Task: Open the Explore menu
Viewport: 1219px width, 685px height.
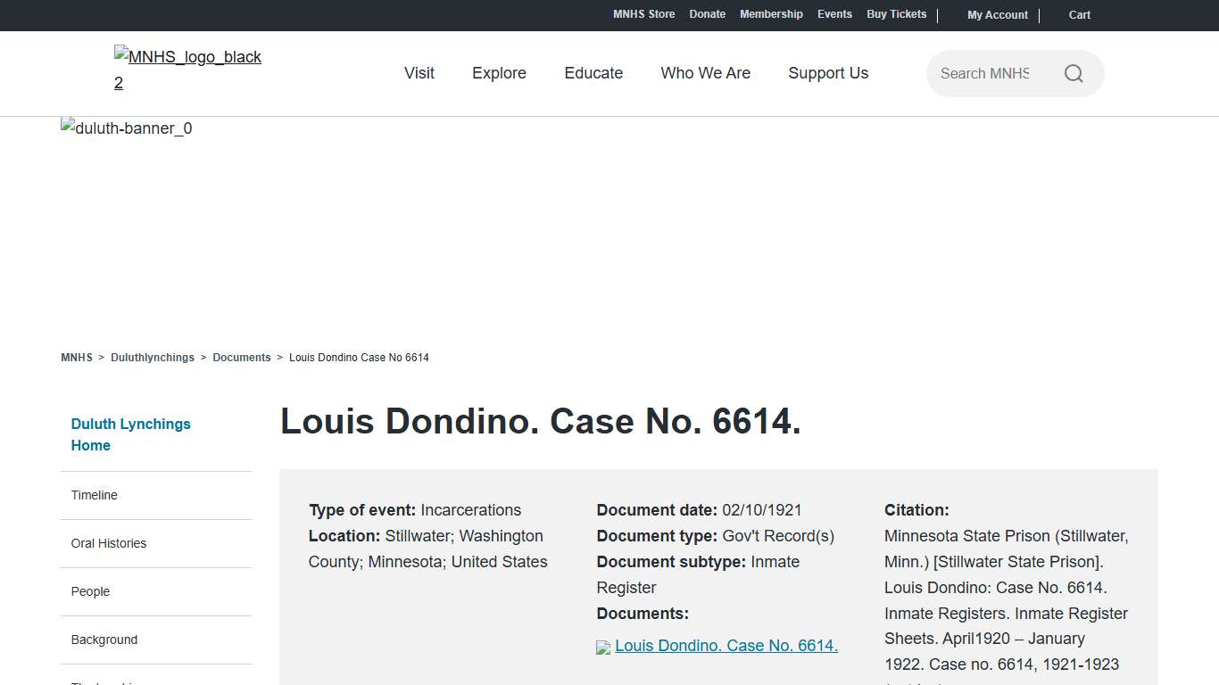Action: [x=499, y=73]
